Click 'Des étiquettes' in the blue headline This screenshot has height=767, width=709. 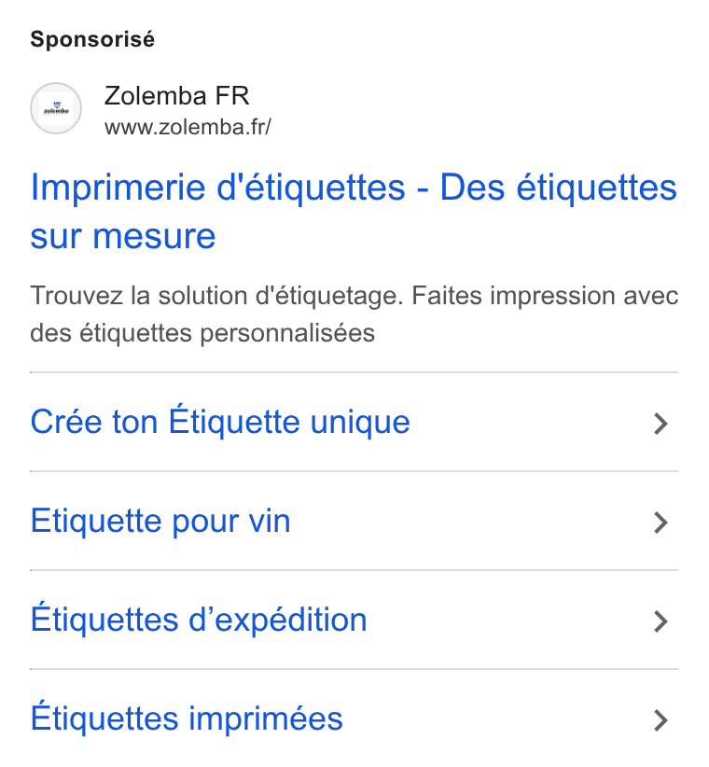[x=559, y=188]
